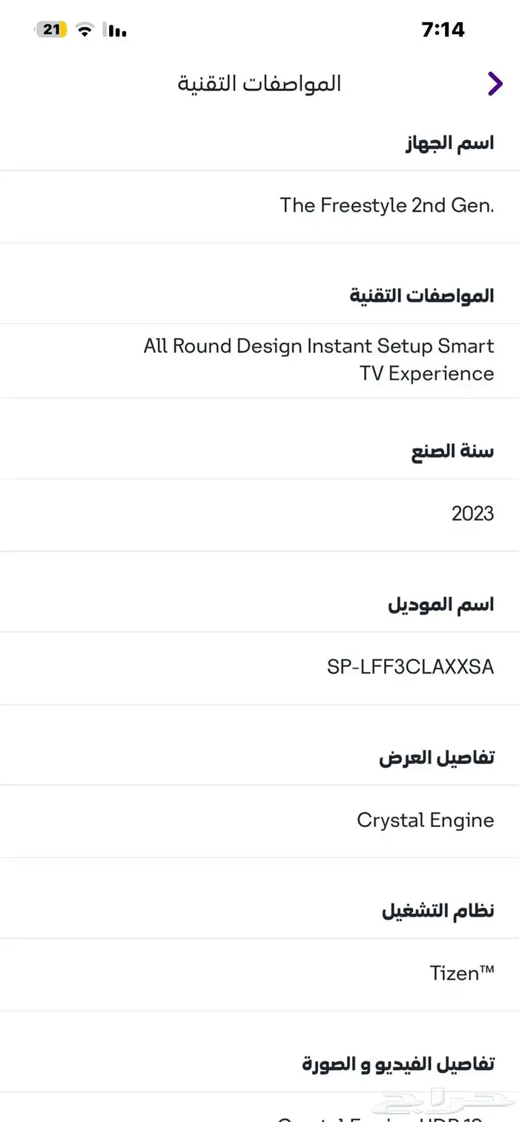Select the سنة الصنع heading

[x=452, y=451]
